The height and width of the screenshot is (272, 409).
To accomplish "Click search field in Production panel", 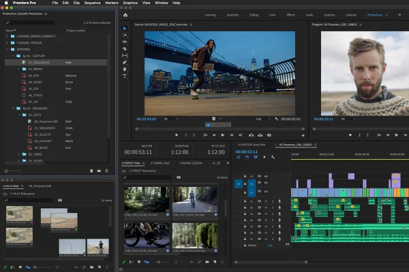I will coord(30,22).
